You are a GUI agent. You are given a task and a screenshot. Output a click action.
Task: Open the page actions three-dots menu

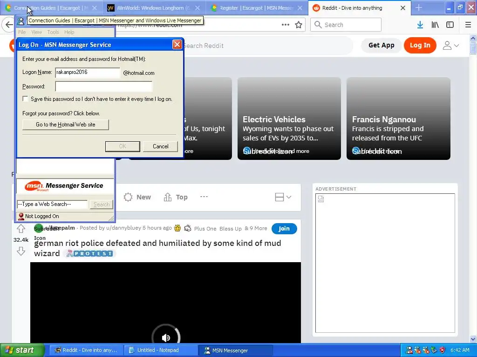point(286,25)
